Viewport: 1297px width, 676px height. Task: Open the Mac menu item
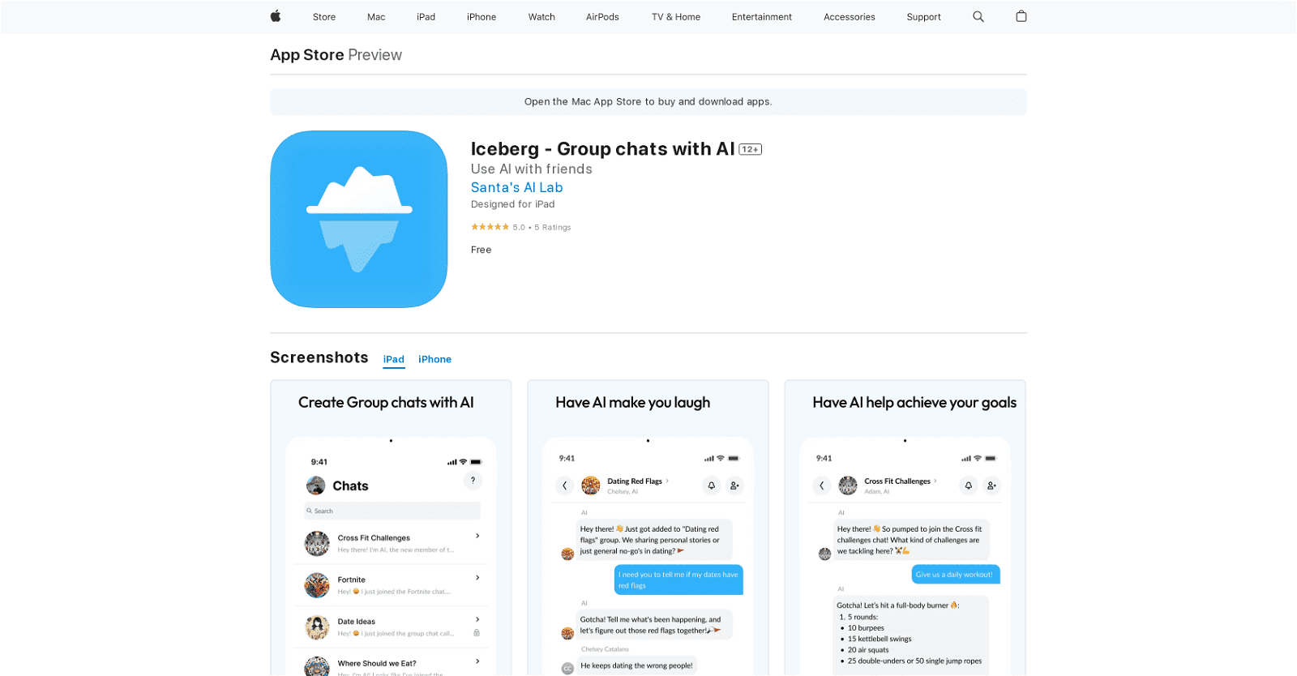point(376,16)
